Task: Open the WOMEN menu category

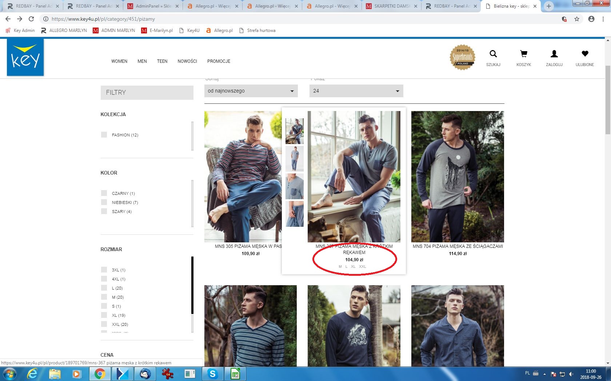Action: (119, 61)
